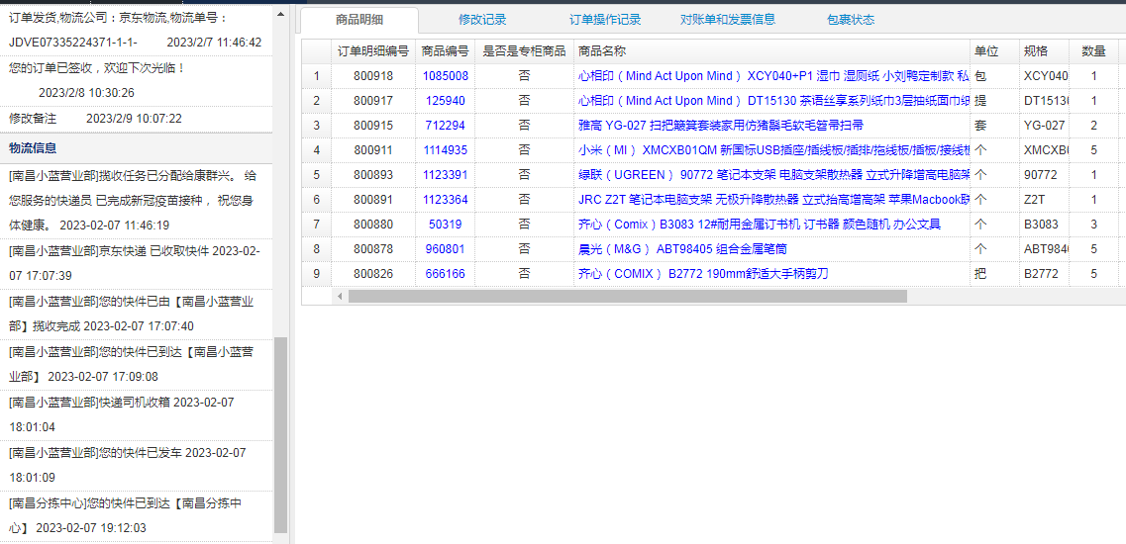Screen dimensions: 1126x544
Task: Open product number link 1085008
Action: (x=446, y=76)
